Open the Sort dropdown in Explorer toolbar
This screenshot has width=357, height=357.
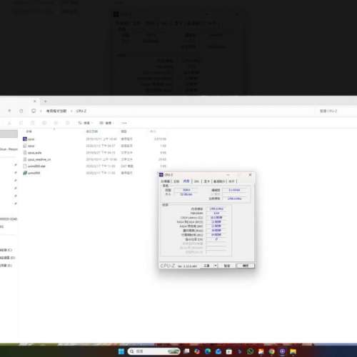click(x=85, y=123)
